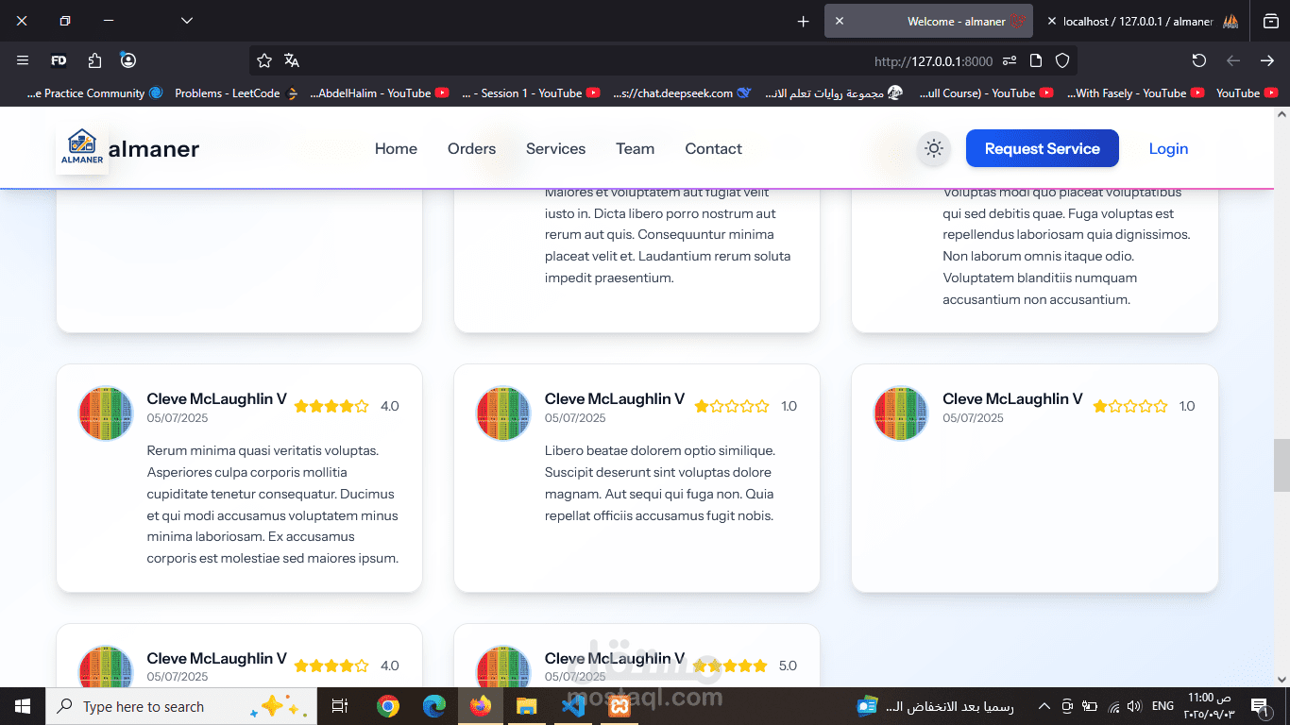Image resolution: width=1290 pixels, height=725 pixels.
Task: Open the Firefox hamburger application menu
Action: [23, 60]
